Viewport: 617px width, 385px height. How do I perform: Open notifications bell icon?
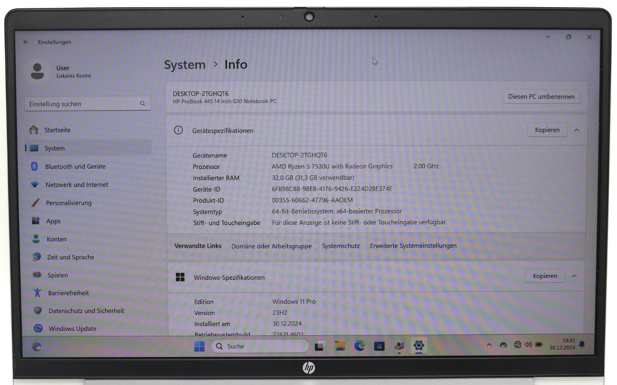[582, 344]
